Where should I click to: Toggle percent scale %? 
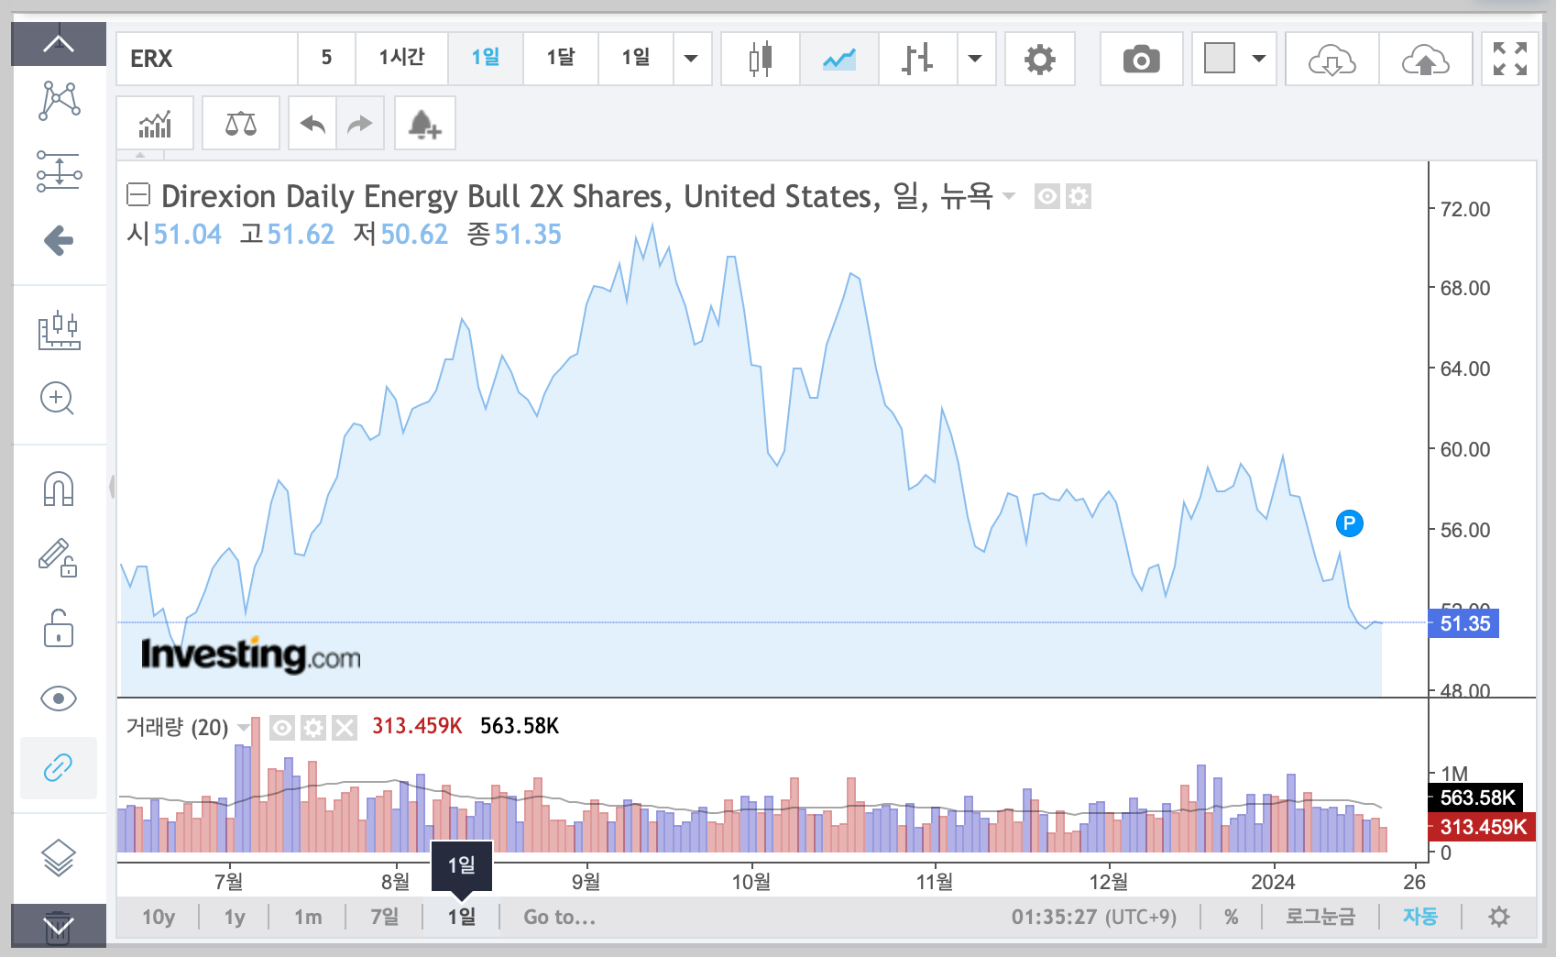click(1232, 917)
